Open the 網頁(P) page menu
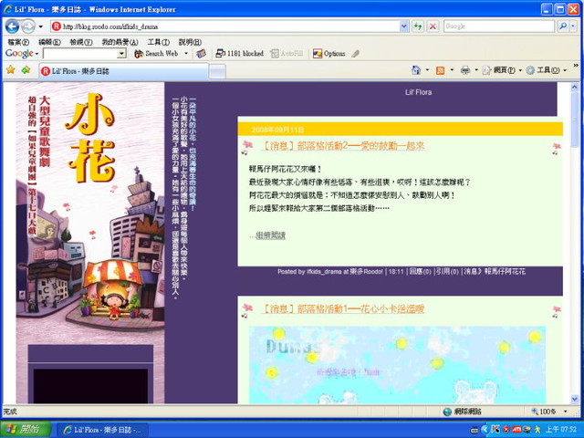This screenshot has height=438, width=584. pyautogui.click(x=502, y=70)
